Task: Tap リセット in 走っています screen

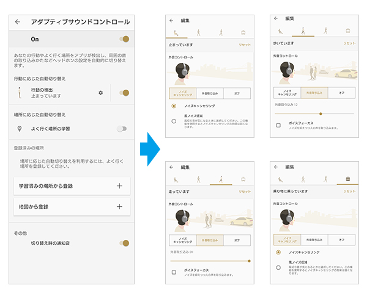Action: [245, 192]
